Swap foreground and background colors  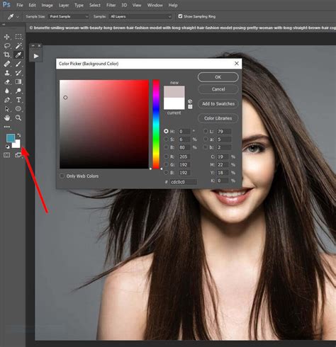pyautogui.click(x=19, y=135)
